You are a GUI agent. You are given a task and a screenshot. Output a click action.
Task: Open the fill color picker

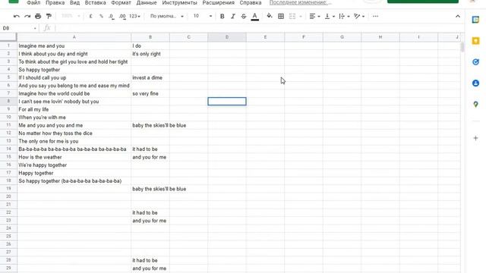[270, 16]
